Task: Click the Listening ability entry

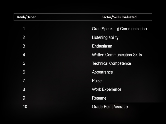Action: (105, 37)
